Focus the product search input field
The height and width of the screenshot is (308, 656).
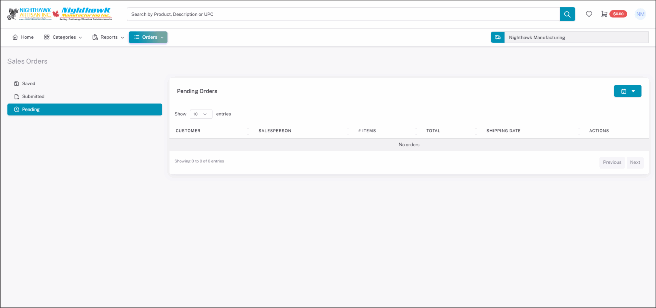(x=343, y=14)
